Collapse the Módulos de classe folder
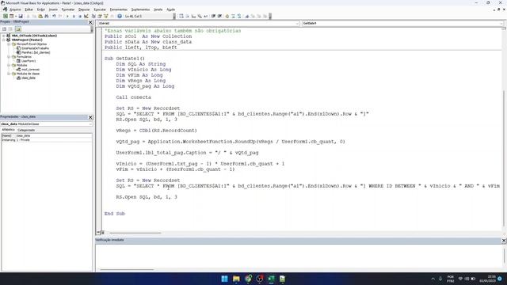The height and width of the screenshot is (285, 507). tap(9, 74)
